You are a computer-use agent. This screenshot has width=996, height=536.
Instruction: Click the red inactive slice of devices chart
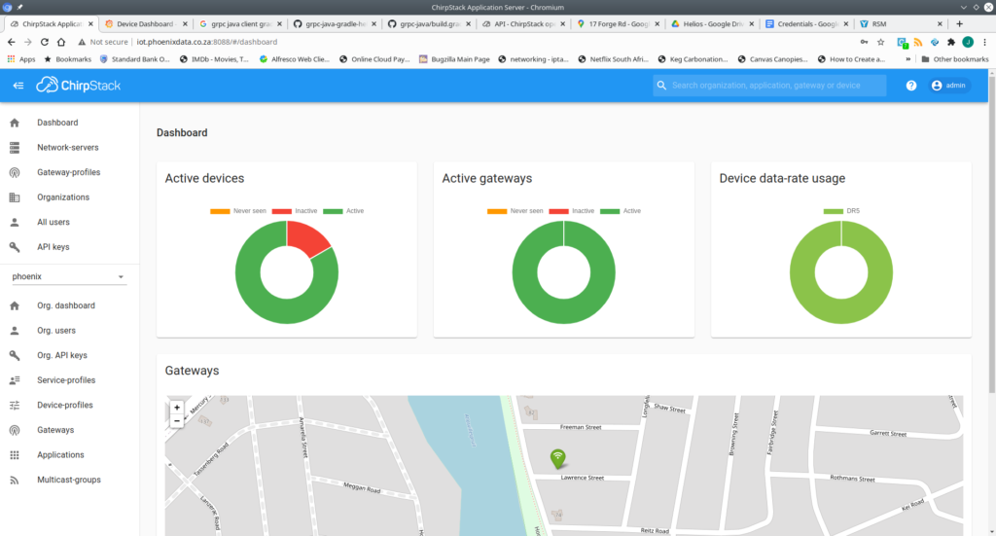(306, 237)
